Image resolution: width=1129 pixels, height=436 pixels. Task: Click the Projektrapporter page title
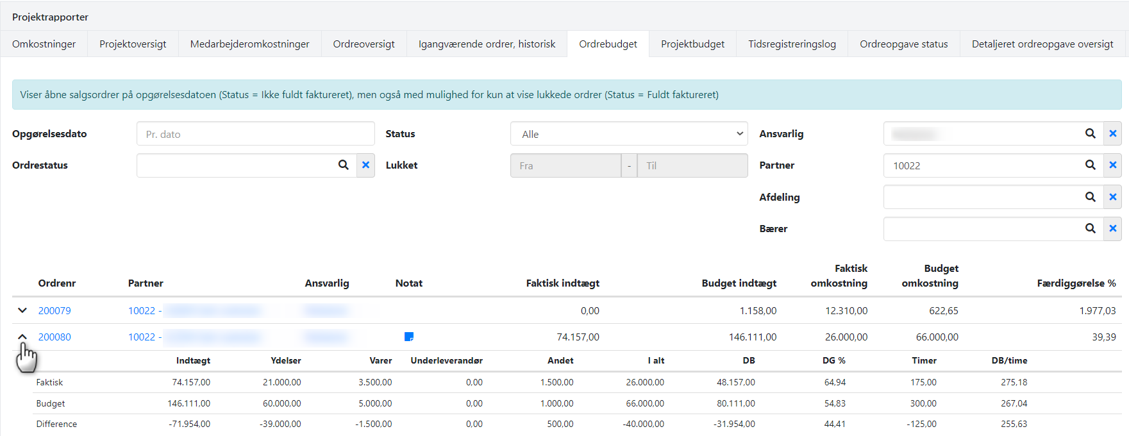50,17
